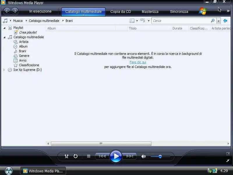The height and width of the screenshot is (175, 233).
Task: Click the volume slider track
Action: (x=160, y=157)
